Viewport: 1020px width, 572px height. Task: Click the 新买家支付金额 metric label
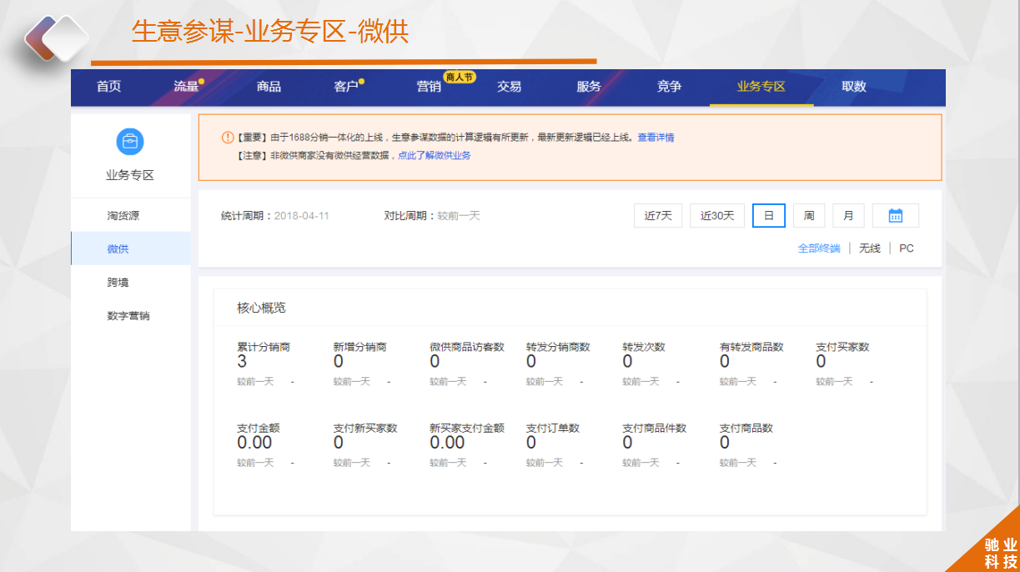(x=467, y=428)
